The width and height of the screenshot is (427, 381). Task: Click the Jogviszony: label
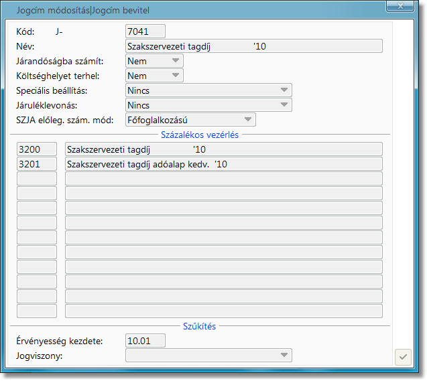coord(39,356)
